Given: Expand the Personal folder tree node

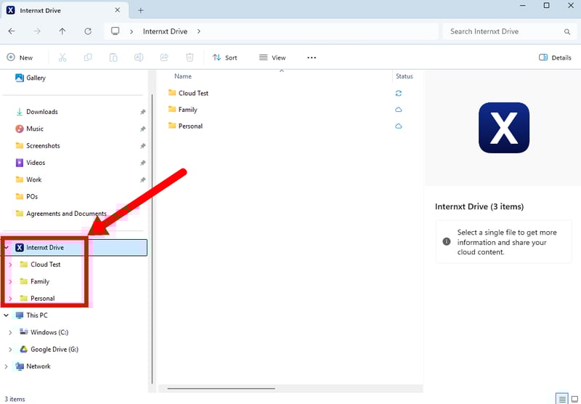Looking at the screenshot, I should (10, 299).
